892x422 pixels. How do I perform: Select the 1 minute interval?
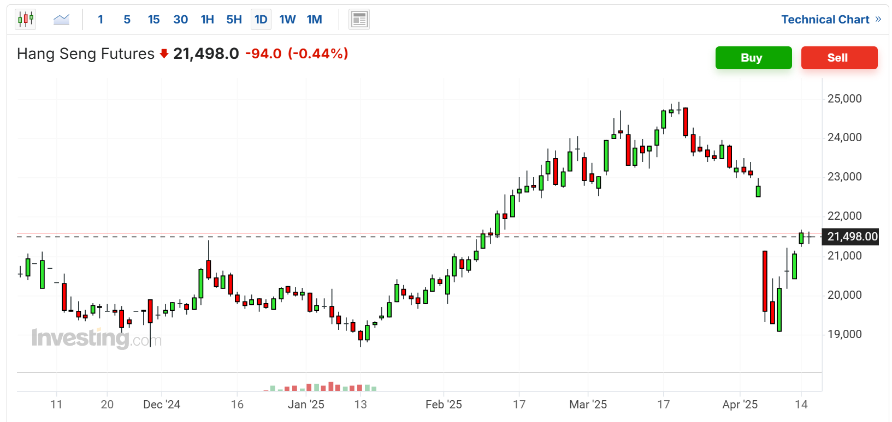101,20
